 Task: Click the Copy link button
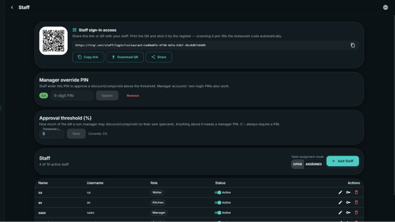pyautogui.click(x=88, y=57)
